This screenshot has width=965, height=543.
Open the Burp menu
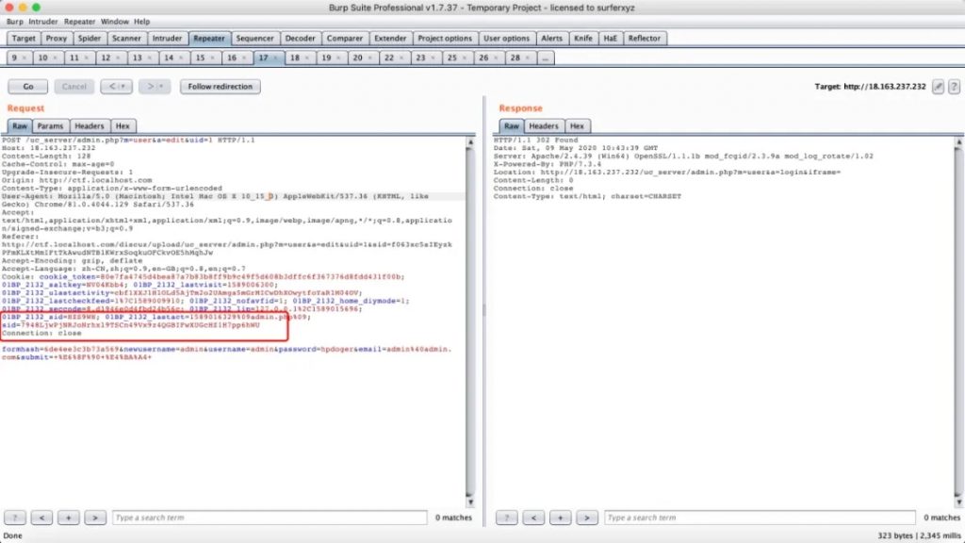(x=15, y=22)
